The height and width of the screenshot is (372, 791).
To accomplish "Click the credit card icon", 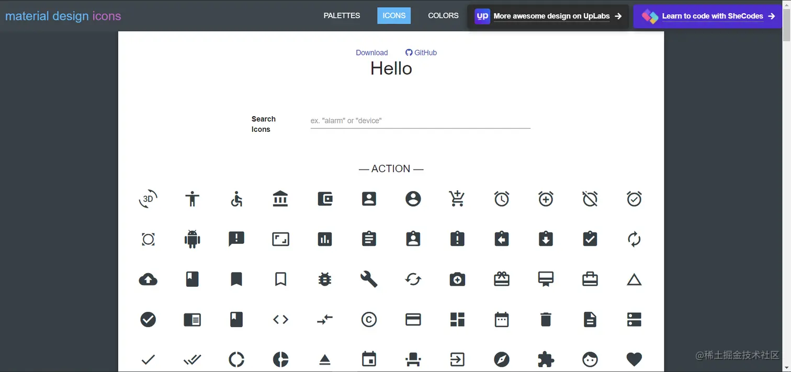I will (x=413, y=319).
